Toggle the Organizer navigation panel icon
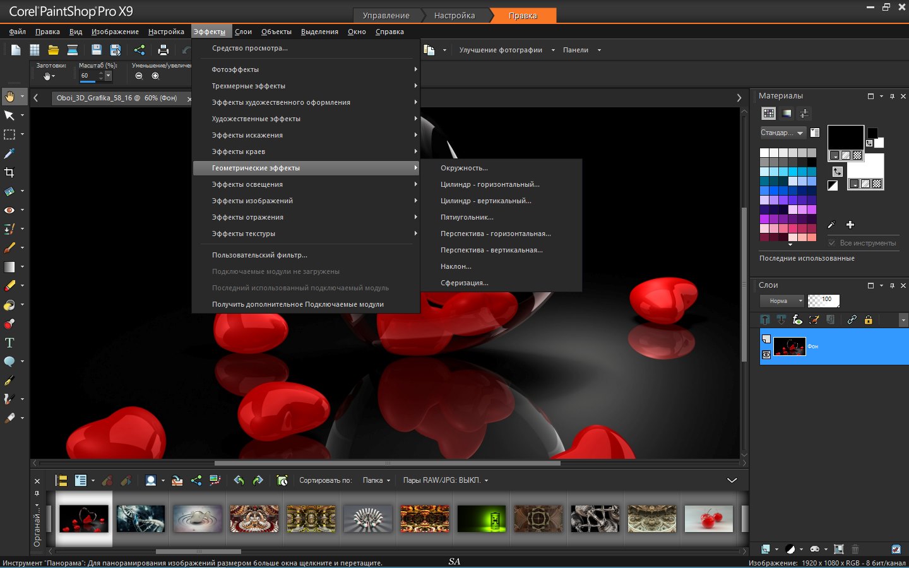Screen dimensions: 909x568 [x=61, y=480]
